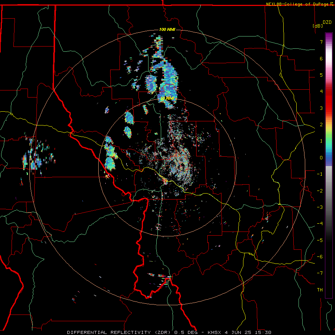Click the vertical ZDR color scale bar
The image size is (335, 335).
[x=329, y=165]
